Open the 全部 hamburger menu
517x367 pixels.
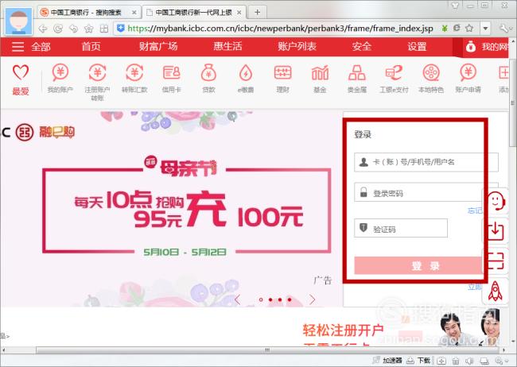pyautogui.click(x=31, y=46)
